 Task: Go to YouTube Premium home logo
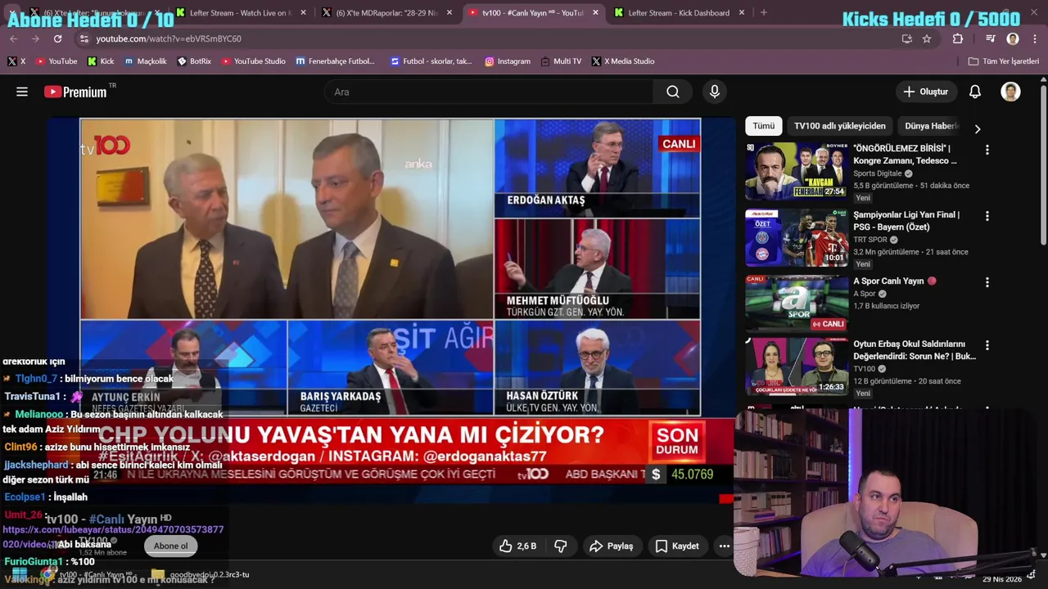tap(75, 92)
